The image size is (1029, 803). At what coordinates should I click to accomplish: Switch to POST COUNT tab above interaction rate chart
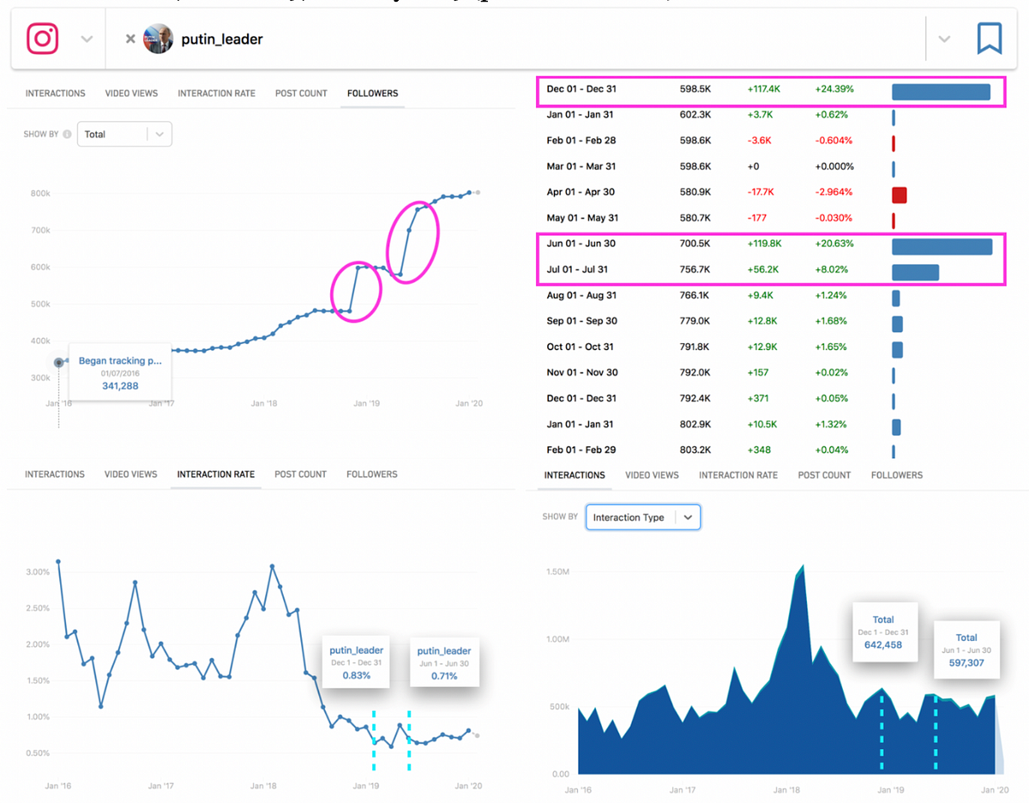tap(300, 474)
